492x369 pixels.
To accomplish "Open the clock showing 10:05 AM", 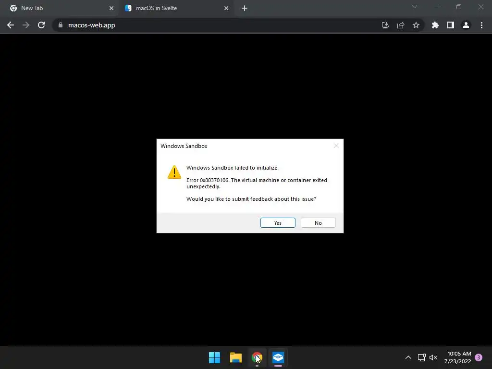I will 457,357.
